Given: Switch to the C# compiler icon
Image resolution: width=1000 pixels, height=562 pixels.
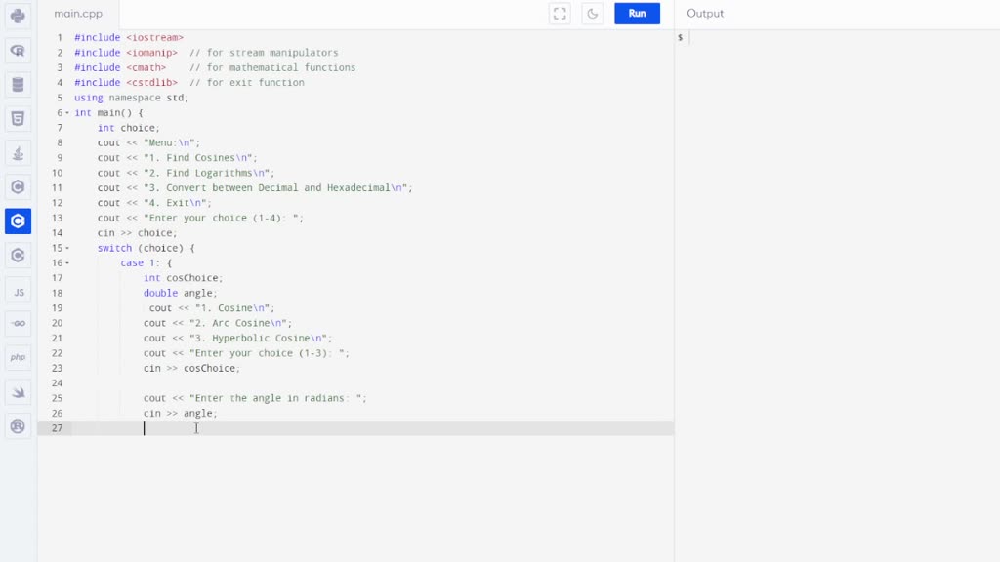Looking at the screenshot, I should [x=18, y=255].
